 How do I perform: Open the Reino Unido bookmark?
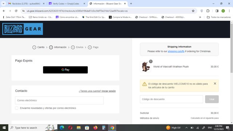[41, 17]
